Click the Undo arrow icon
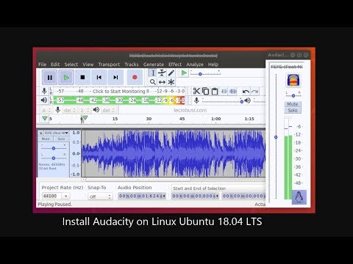Image resolution: width=353 pixels, height=264 pixels. pyautogui.click(x=246, y=92)
